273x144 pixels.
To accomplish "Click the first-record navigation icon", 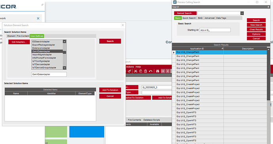I will (163, 71).
